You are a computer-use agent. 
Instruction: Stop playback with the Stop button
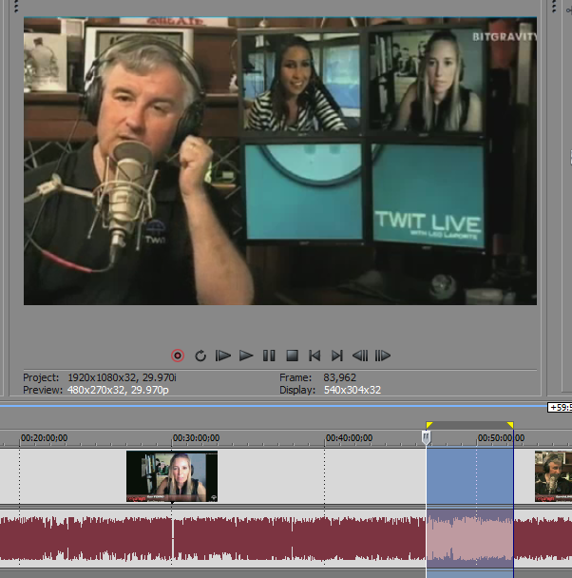[x=292, y=356]
